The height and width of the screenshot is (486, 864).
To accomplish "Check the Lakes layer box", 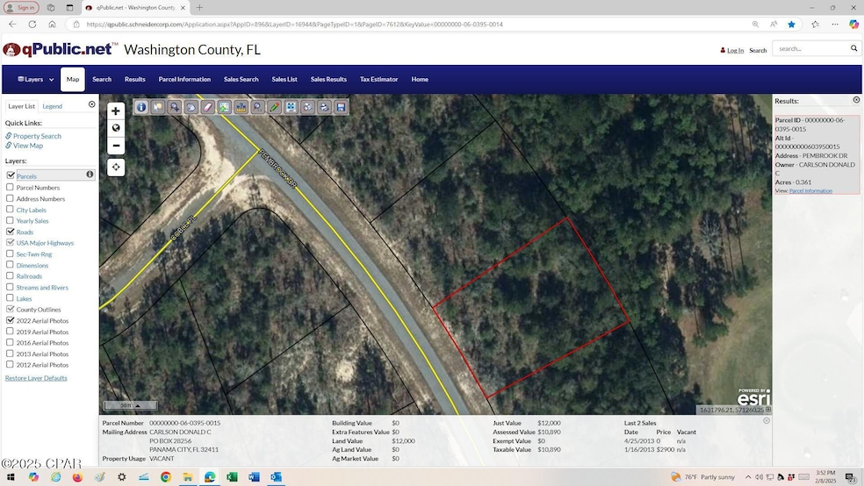I will pyautogui.click(x=10, y=297).
